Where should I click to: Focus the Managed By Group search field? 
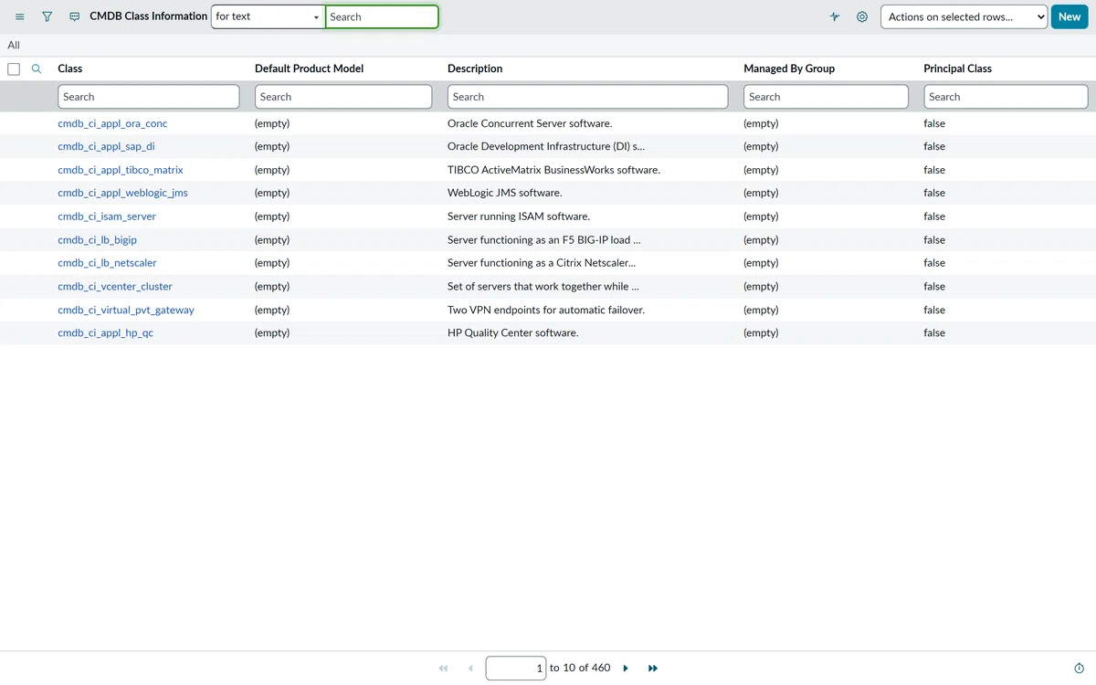pyautogui.click(x=827, y=97)
